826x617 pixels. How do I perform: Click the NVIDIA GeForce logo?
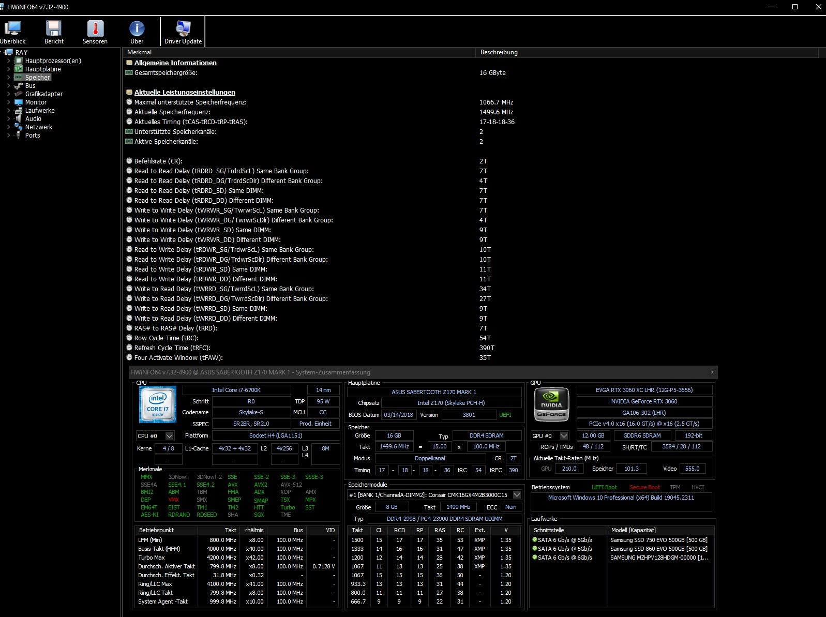[551, 404]
